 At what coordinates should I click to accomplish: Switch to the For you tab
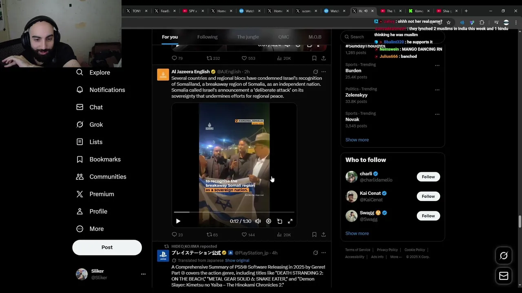coord(170,37)
